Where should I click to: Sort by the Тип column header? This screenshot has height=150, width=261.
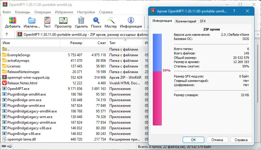[x=125, y=43]
